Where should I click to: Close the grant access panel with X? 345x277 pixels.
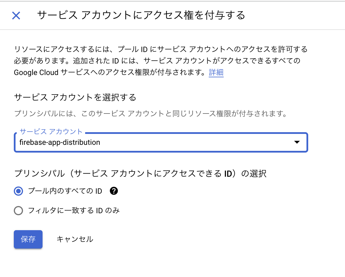16,16
